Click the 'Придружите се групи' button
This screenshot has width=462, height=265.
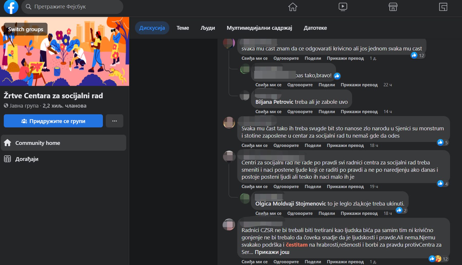(x=53, y=121)
